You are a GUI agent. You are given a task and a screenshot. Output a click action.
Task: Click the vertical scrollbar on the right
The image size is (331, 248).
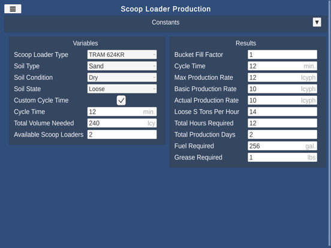tap(330, 124)
